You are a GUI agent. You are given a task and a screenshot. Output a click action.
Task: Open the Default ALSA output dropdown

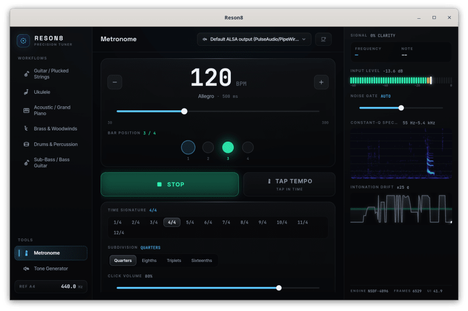pyautogui.click(x=254, y=39)
